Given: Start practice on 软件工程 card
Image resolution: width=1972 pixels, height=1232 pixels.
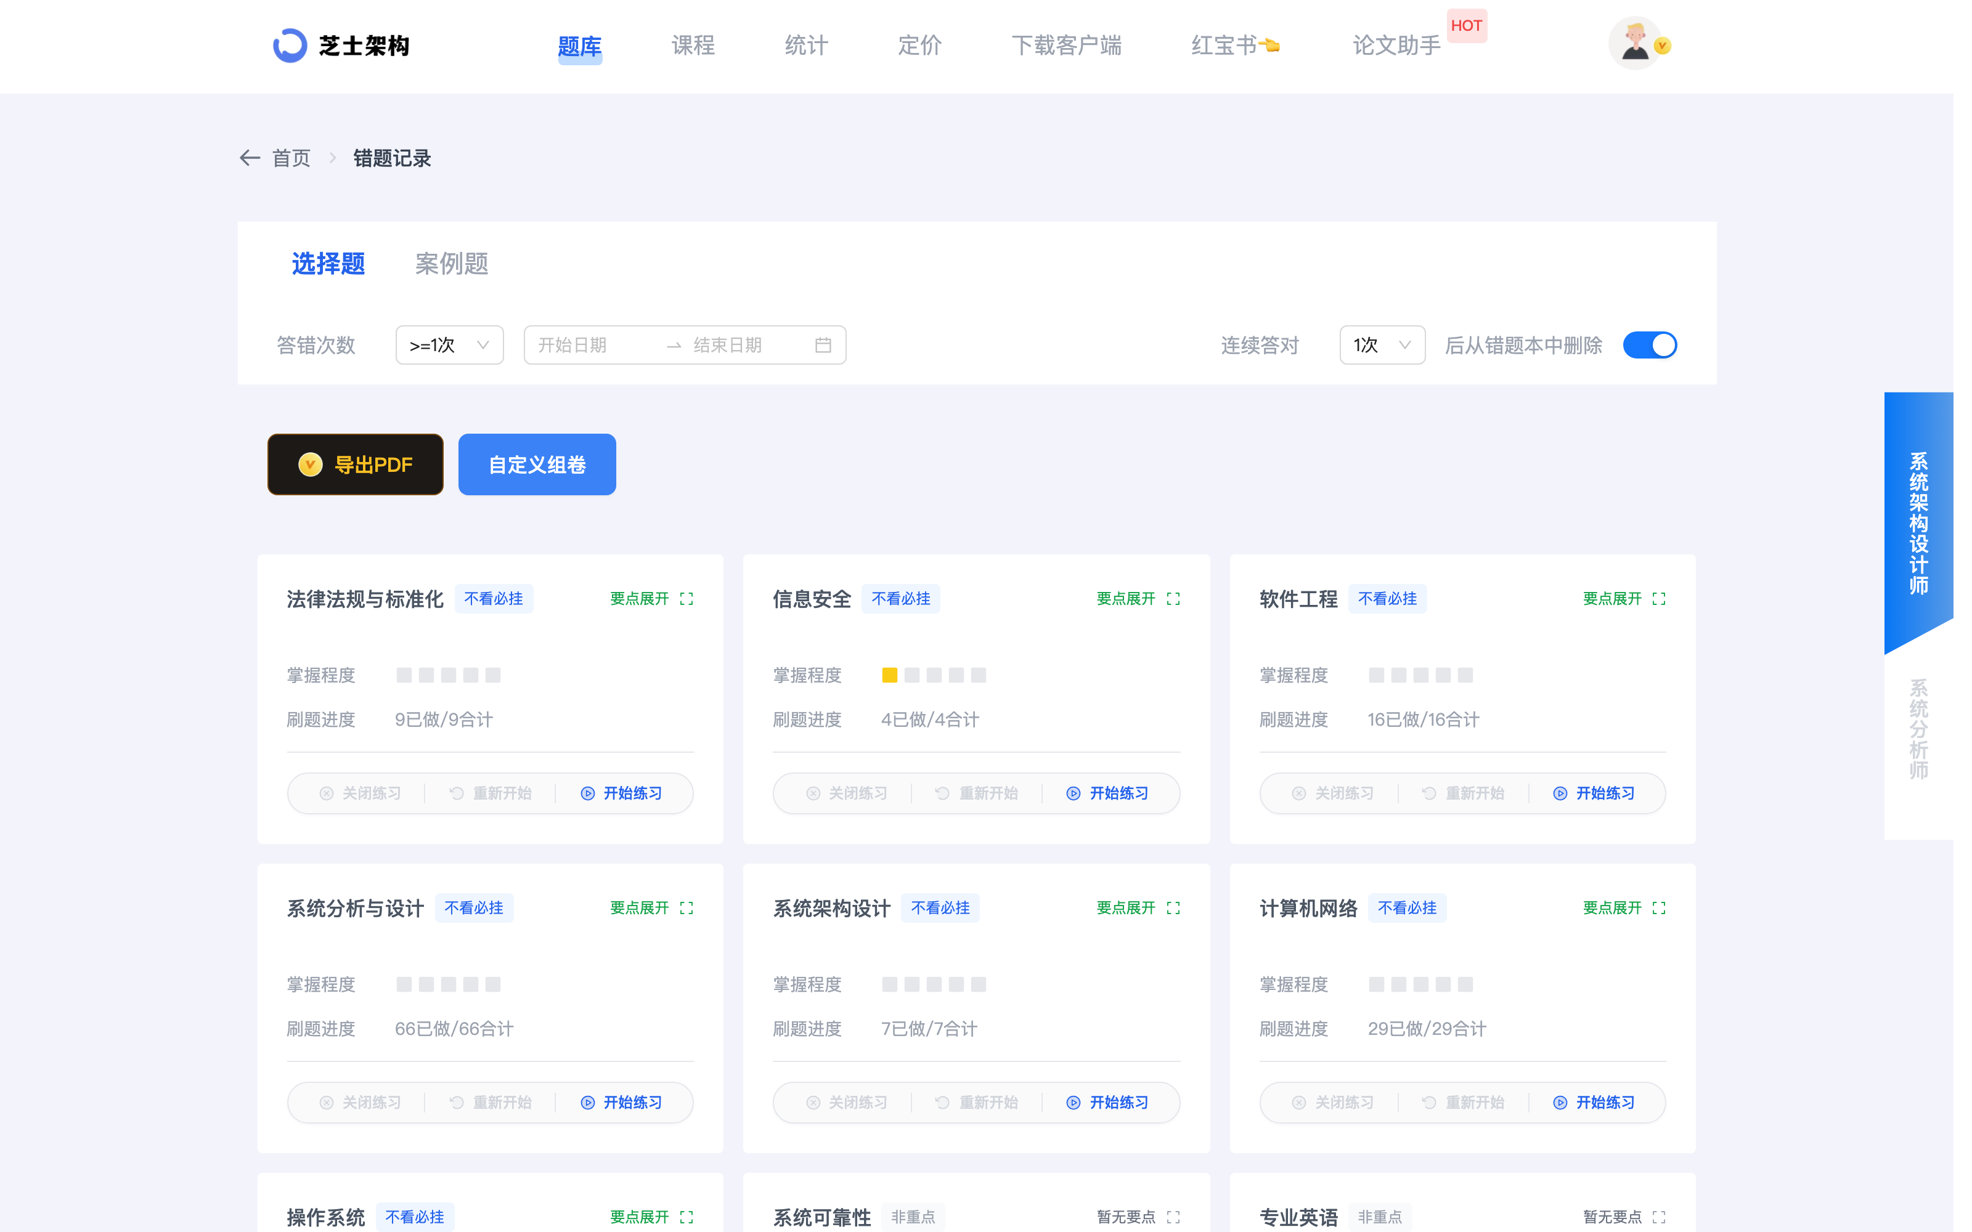Looking at the screenshot, I should 1595,793.
